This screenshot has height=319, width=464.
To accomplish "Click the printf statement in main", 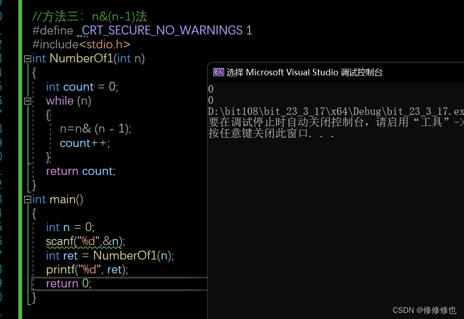I will [x=87, y=270].
